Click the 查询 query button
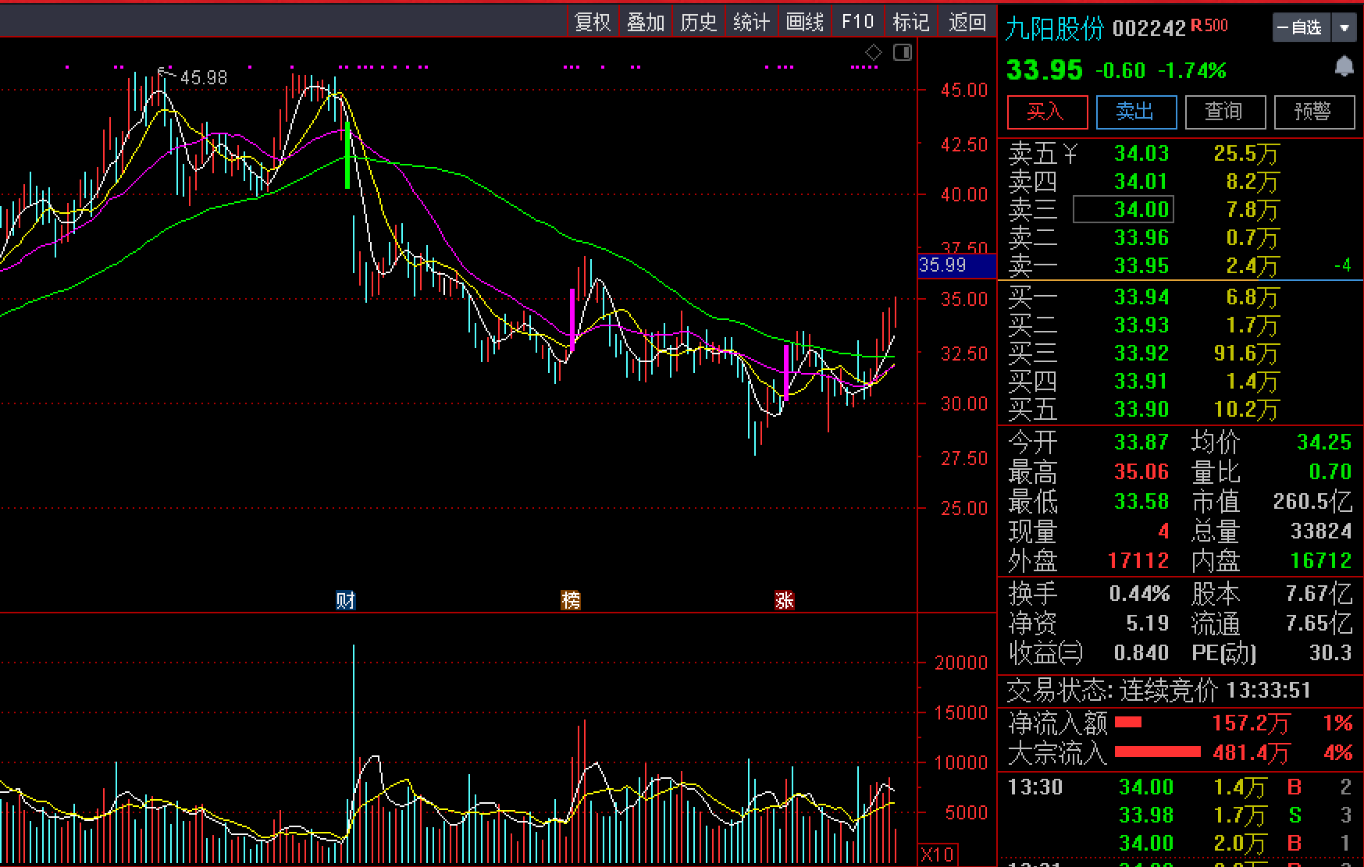1364x867 pixels. (x=1225, y=112)
